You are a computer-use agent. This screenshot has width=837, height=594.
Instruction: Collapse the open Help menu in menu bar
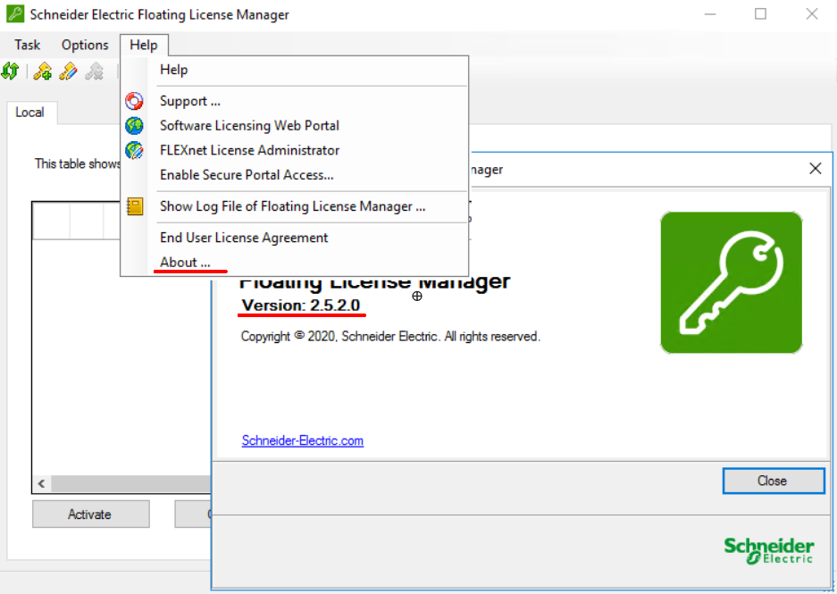(144, 45)
